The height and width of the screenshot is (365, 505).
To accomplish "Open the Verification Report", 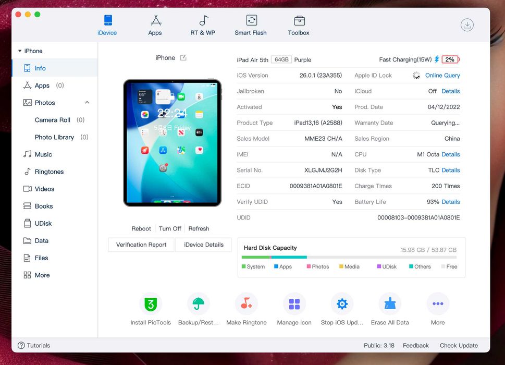I will pos(141,245).
